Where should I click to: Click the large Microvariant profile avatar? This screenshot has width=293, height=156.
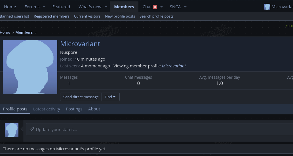click(x=30, y=67)
